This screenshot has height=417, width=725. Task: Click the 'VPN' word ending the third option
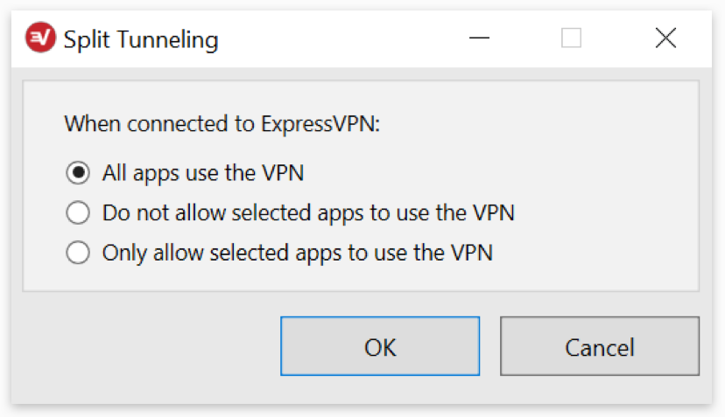[472, 253]
